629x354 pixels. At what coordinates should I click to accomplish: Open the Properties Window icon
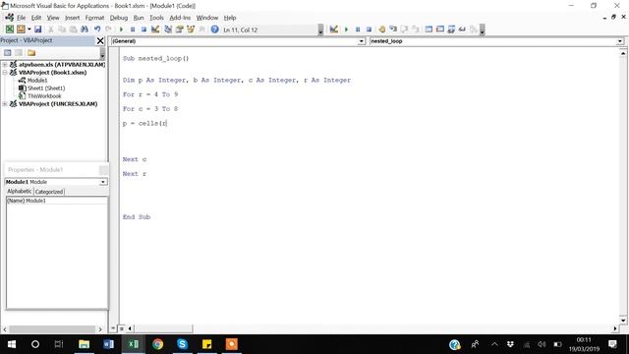[179, 29]
